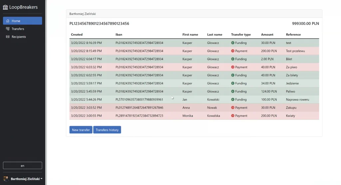Click red Payment icon in 'Kwiaty' row

233,116
